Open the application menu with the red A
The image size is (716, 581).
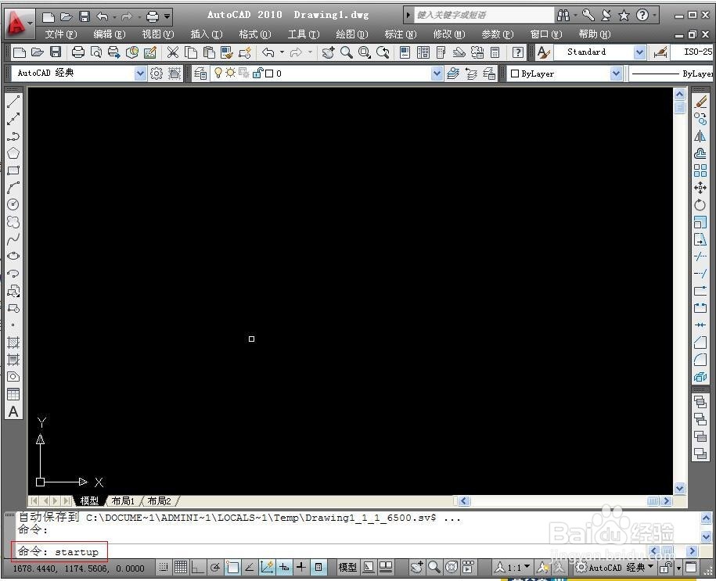(18, 23)
